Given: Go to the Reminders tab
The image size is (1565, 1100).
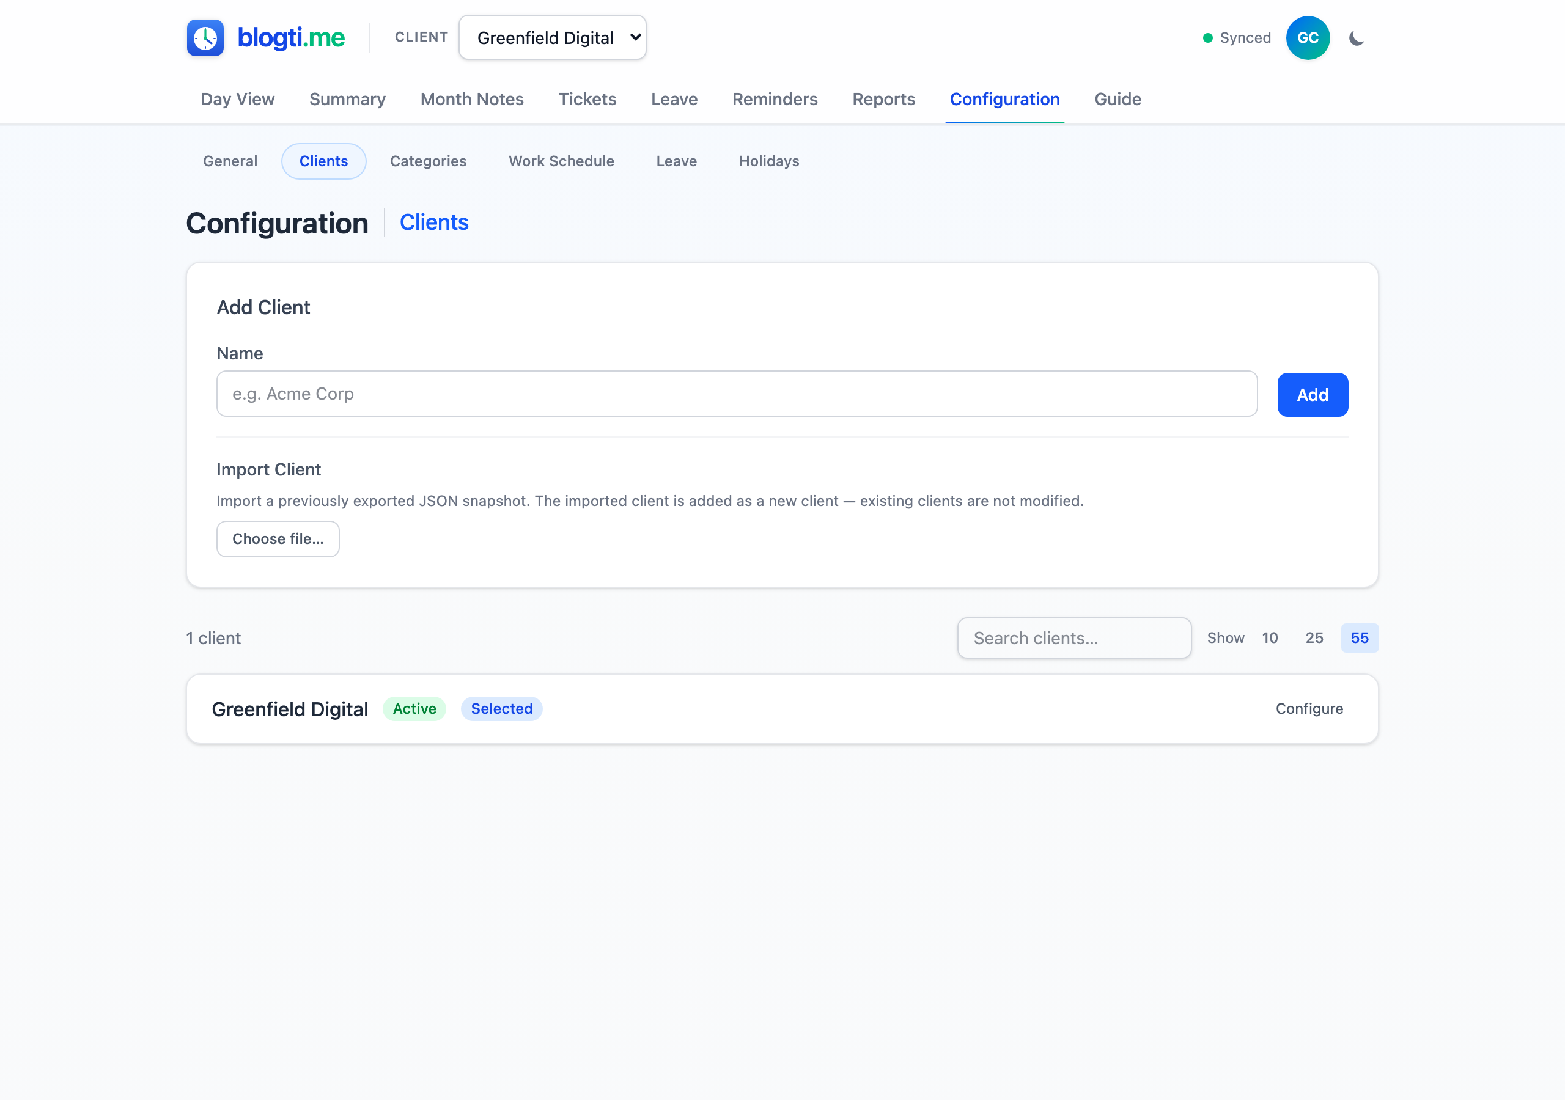Looking at the screenshot, I should (x=775, y=100).
